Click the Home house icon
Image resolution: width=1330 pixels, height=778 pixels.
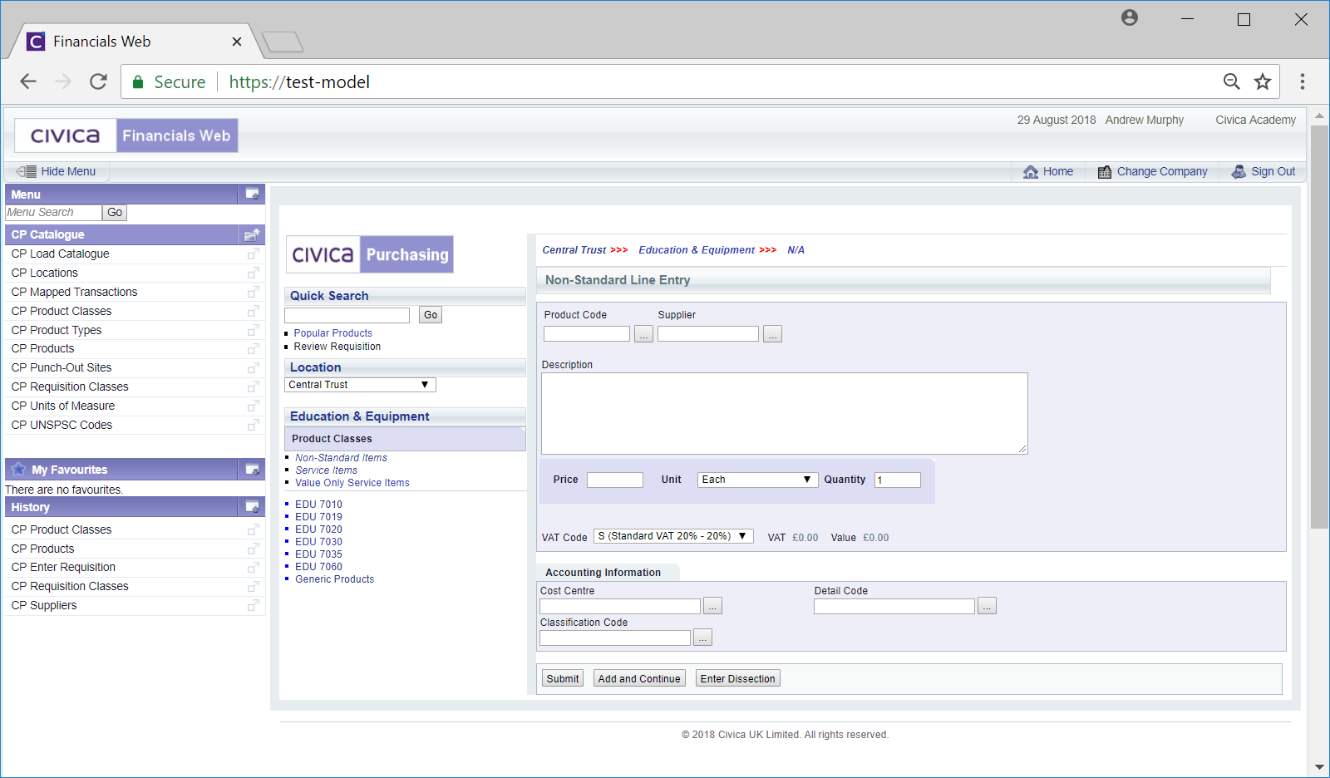pyautogui.click(x=1031, y=171)
